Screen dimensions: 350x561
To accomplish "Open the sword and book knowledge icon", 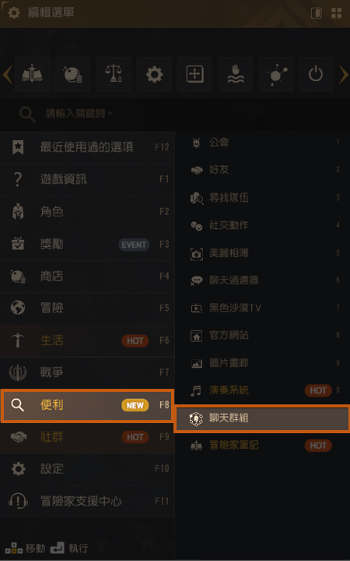I will (x=32, y=75).
